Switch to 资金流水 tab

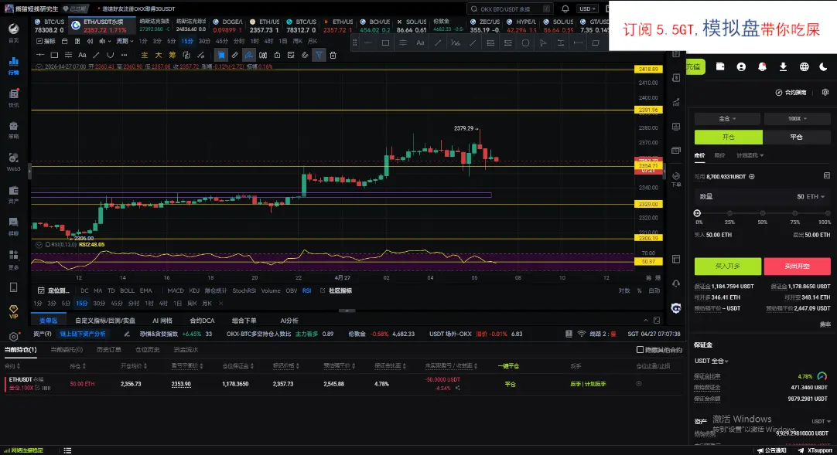[186, 349]
